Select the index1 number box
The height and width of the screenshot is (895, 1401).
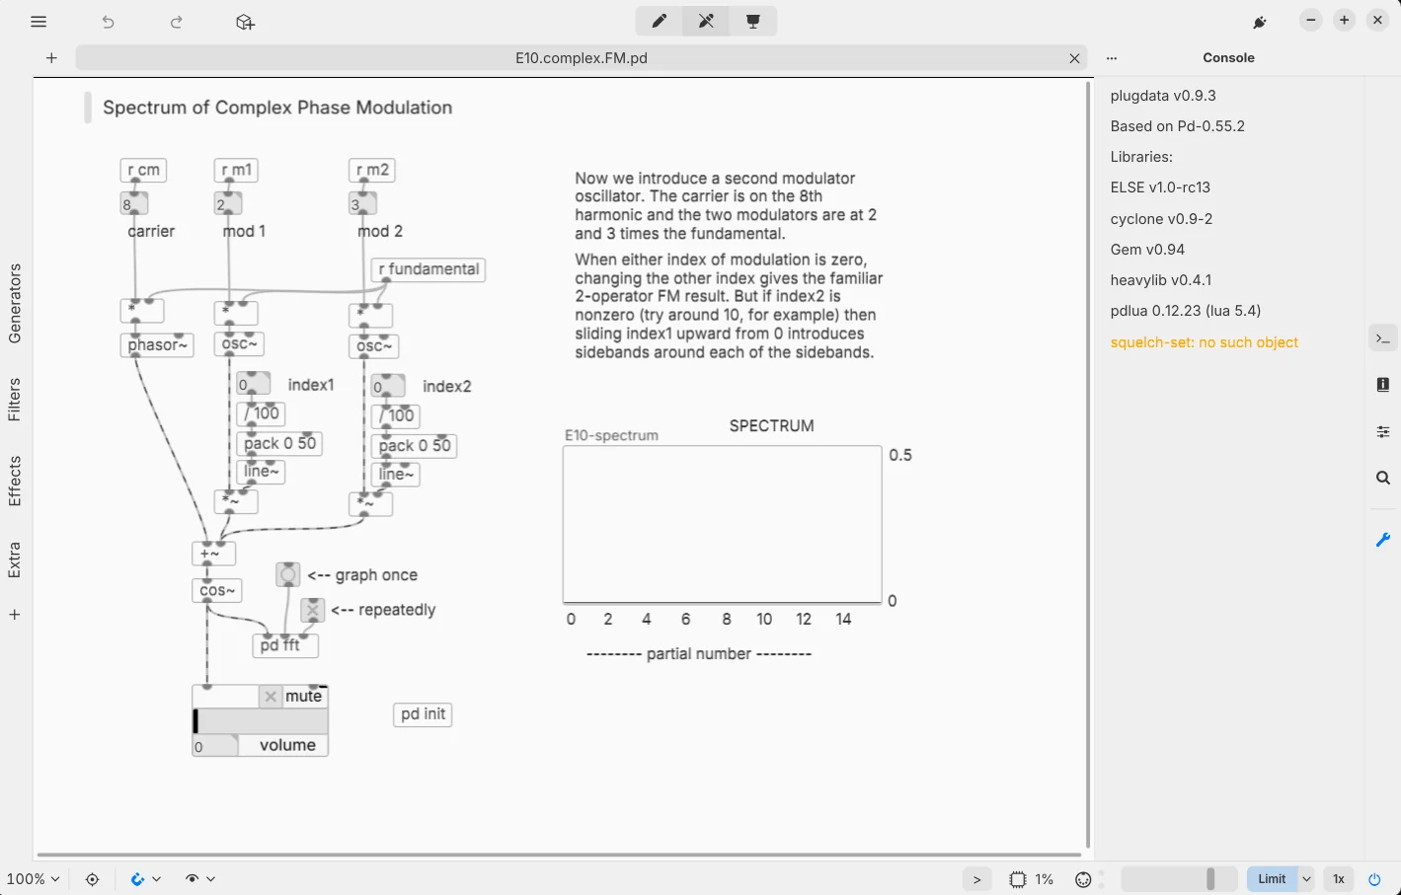[254, 384]
